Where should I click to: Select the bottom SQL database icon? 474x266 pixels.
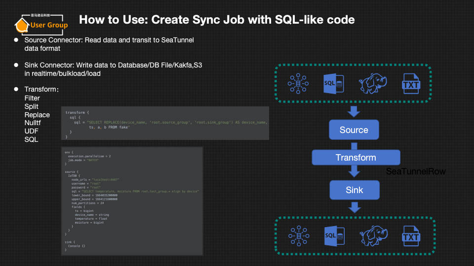pyautogui.click(x=334, y=236)
